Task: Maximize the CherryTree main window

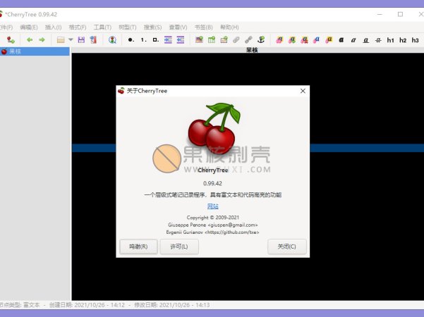Action: 400,14
